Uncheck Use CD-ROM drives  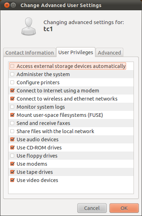[x=12, y=148]
